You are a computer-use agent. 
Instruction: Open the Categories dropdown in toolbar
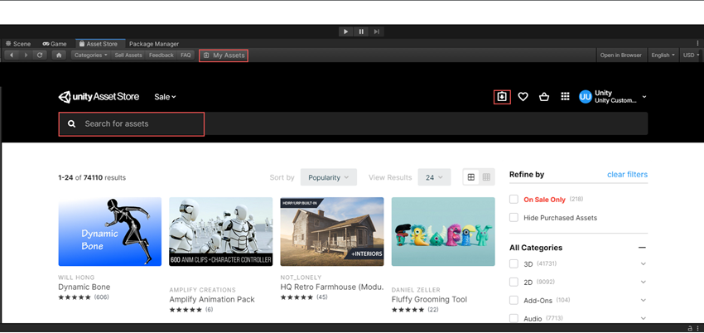pos(91,55)
